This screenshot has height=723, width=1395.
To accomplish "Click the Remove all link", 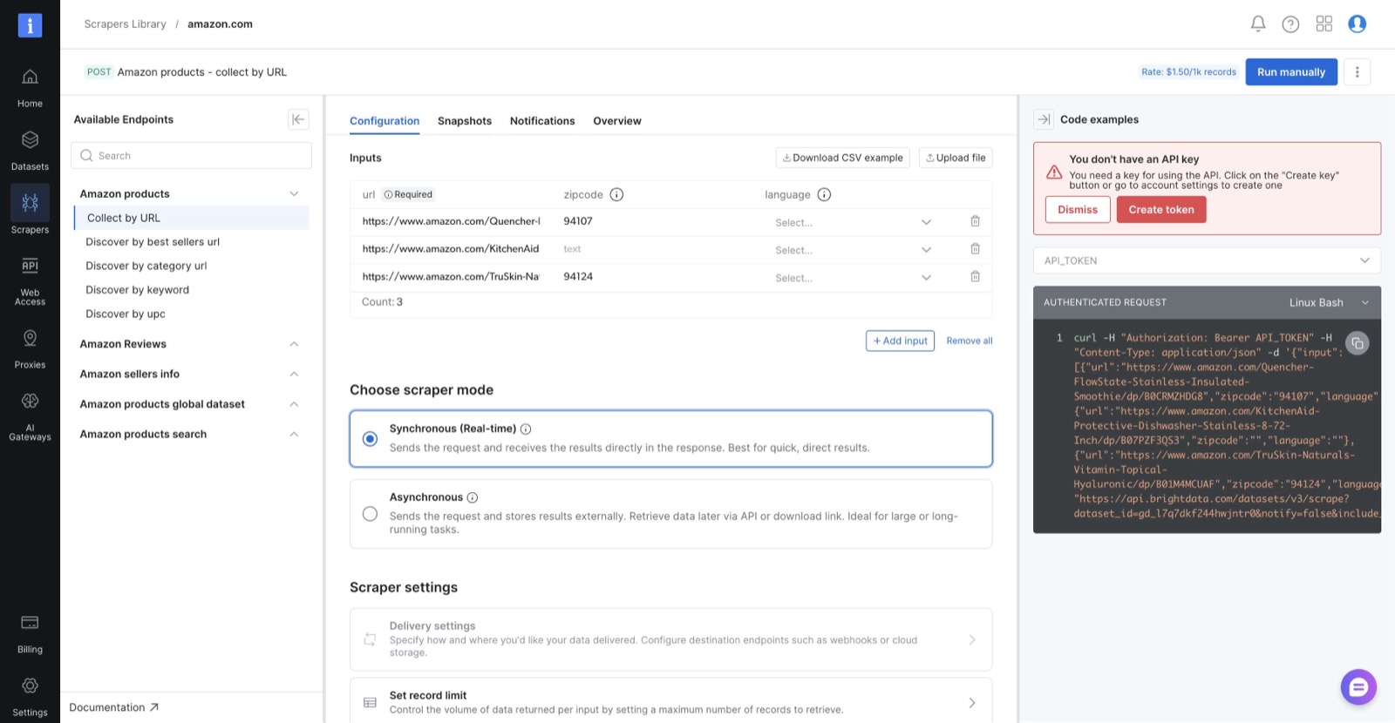I will pyautogui.click(x=970, y=341).
